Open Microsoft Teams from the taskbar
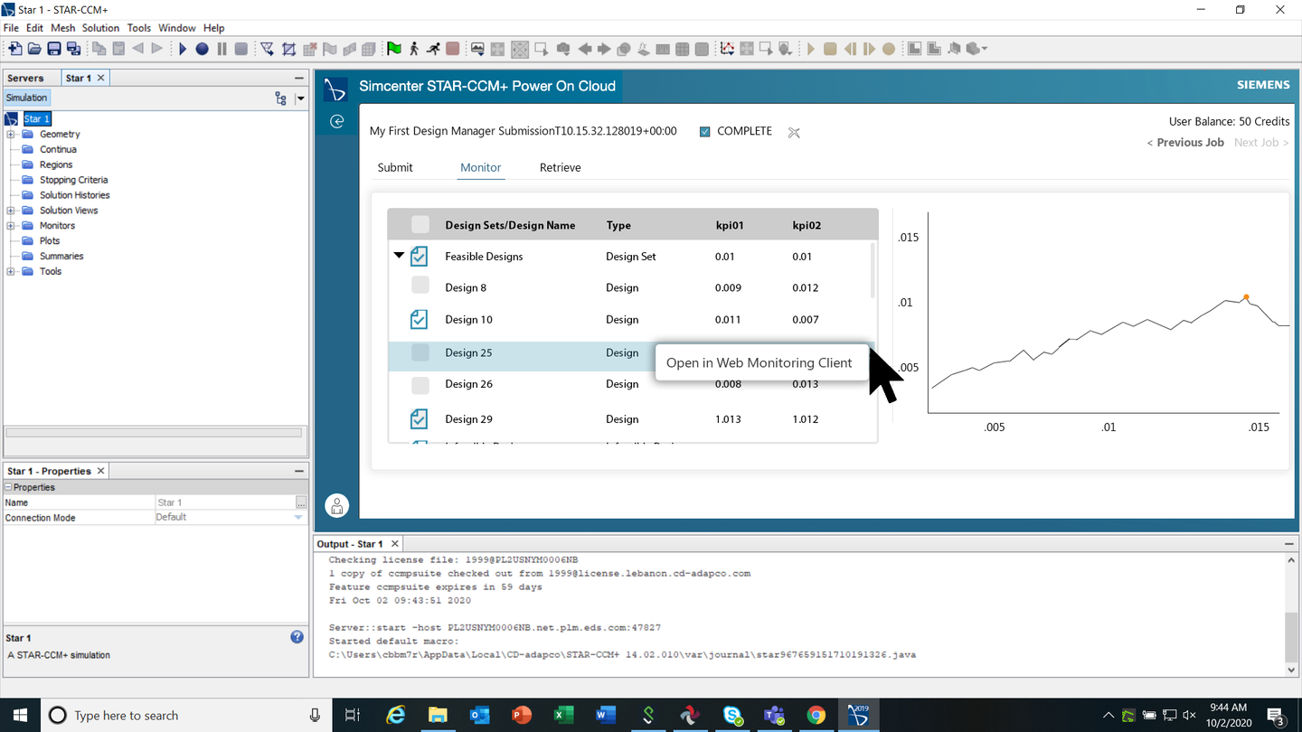Viewport: 1302px width, 732px height. point(774,716)
